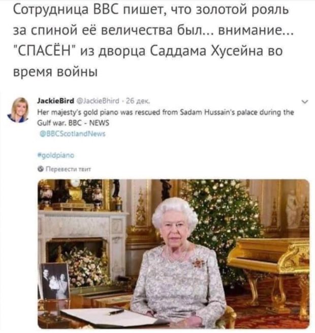Open the @JackieBhird handle
The width and height of the screenshot is (315, 333).
tap(98, 101)
